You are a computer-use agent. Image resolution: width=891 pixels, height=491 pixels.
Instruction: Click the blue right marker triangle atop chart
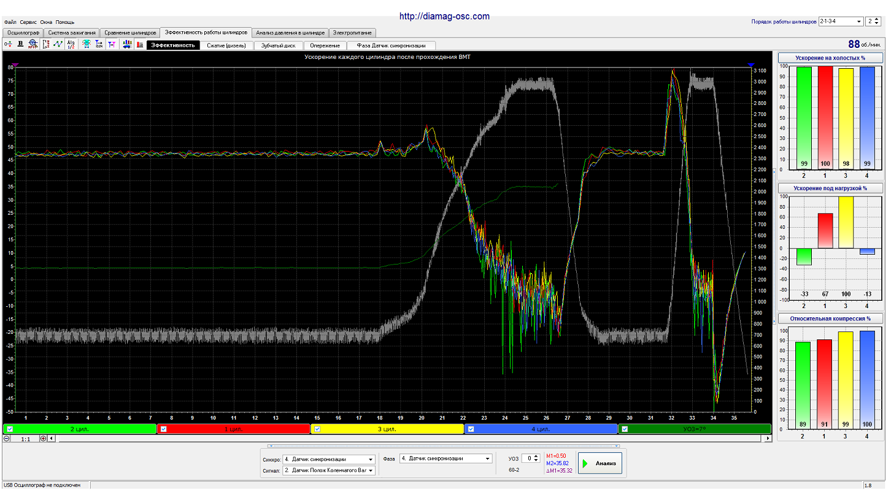[750, 64]
